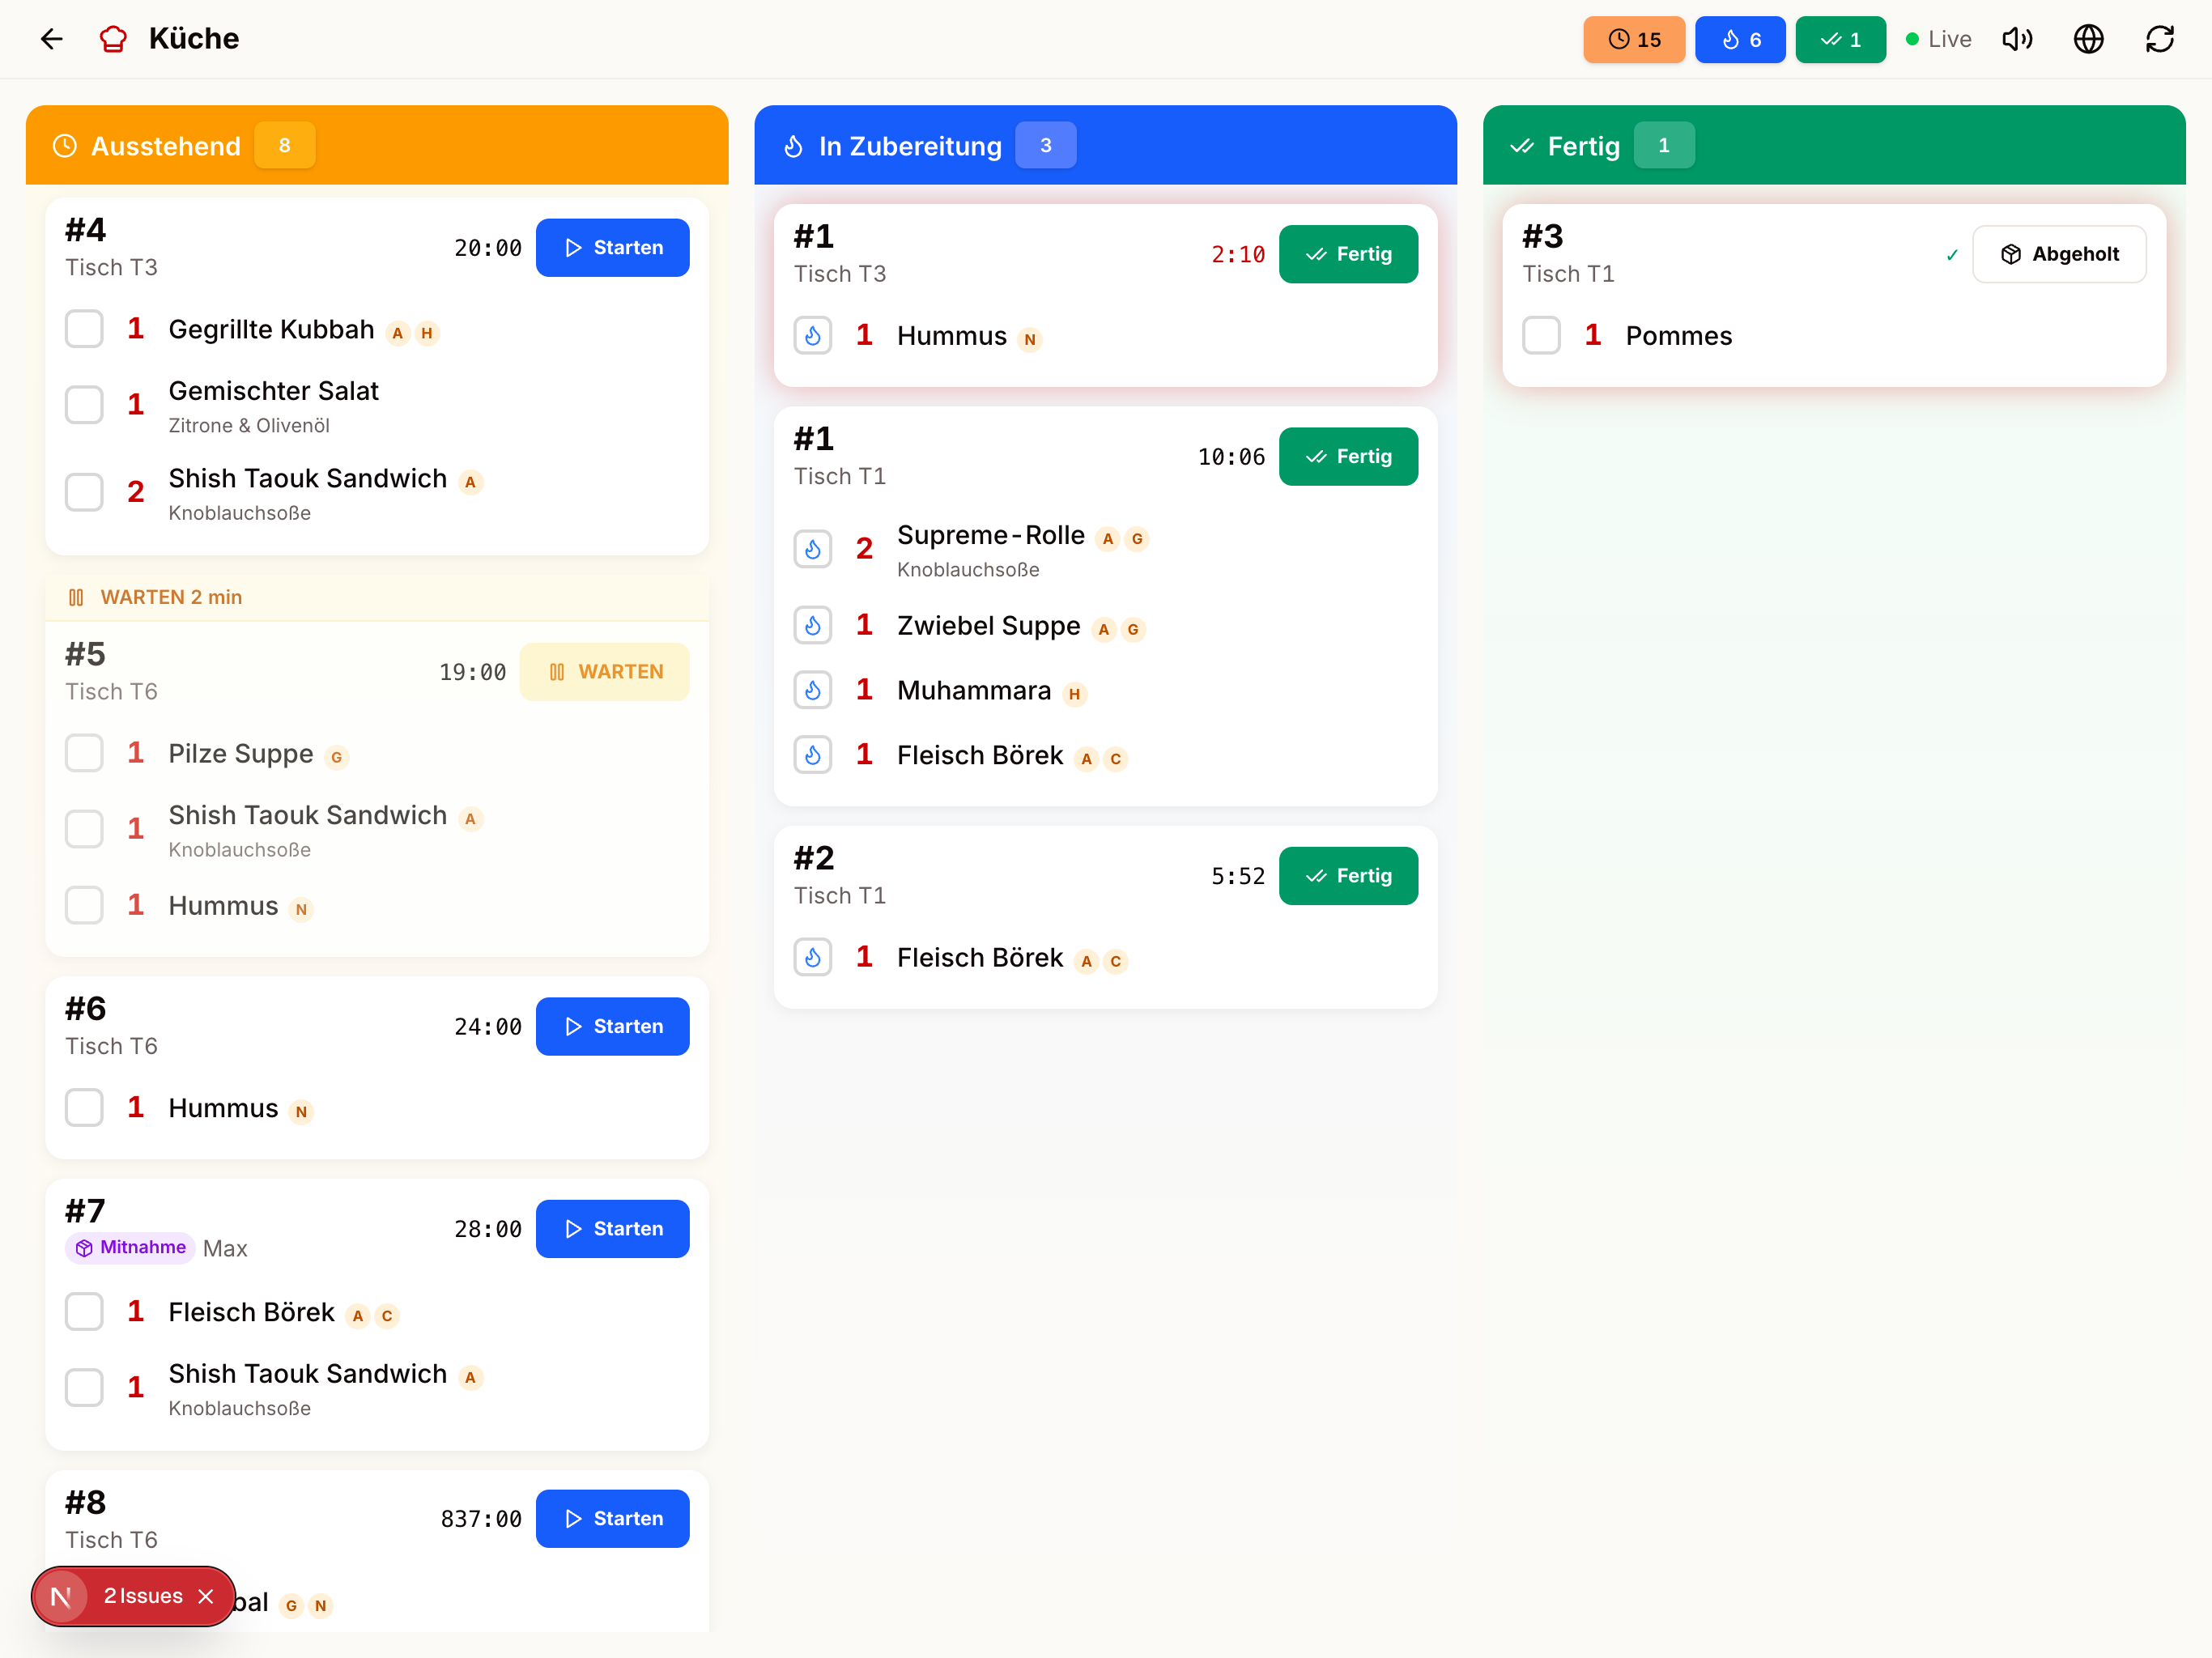This screenshot has width=2212, height=1658.
Task: Click the WARTEN 2 min banner
Action: pyautogui.click(x=377, y=597)
